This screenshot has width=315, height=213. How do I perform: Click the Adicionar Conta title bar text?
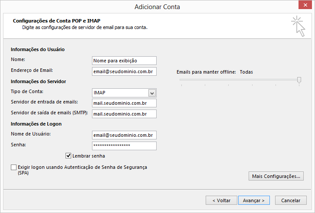coord(157,6)
